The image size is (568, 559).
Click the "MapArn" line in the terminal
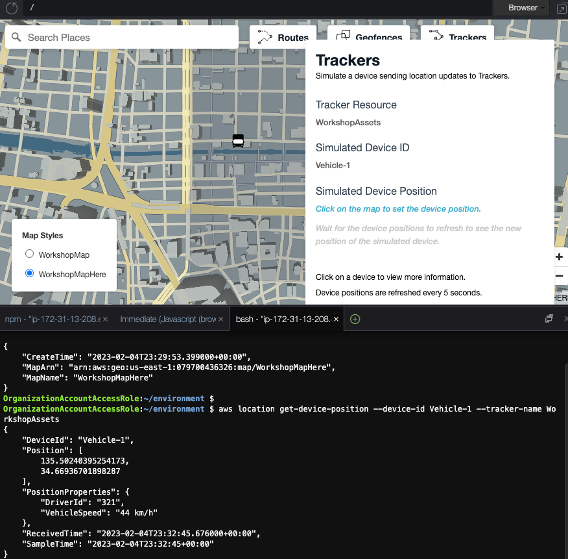pyautogui.click(x=178, y=367)
